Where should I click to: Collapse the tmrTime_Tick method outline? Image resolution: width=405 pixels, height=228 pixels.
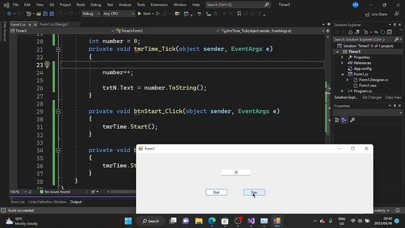coord(58,49)
